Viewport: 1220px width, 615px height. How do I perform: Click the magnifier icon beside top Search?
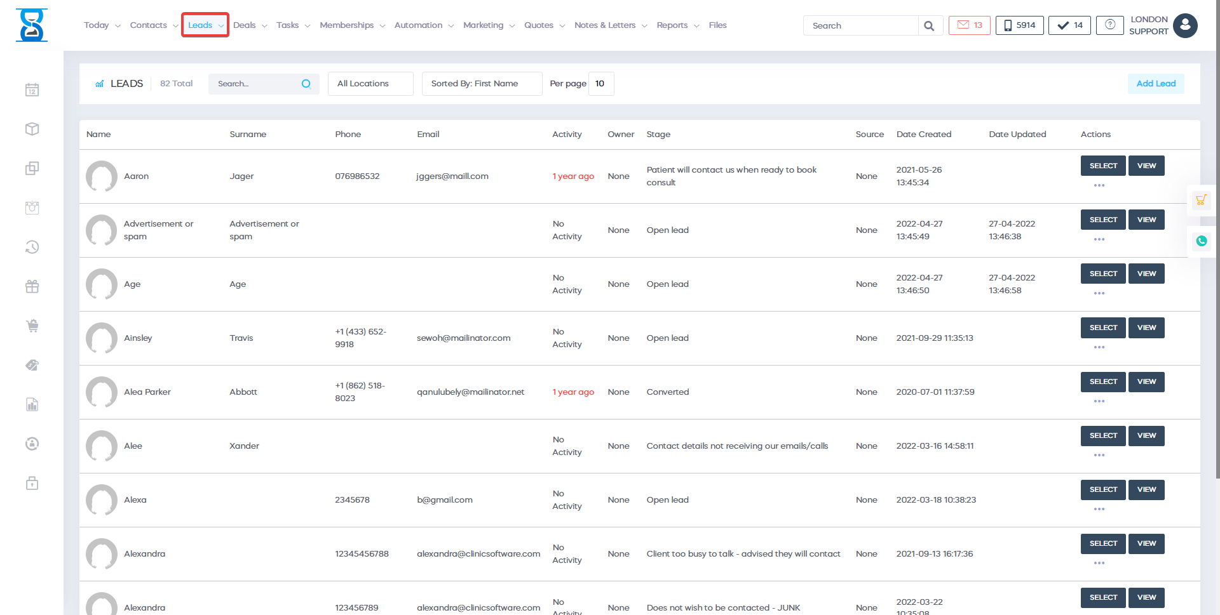[x=929, y=26]
